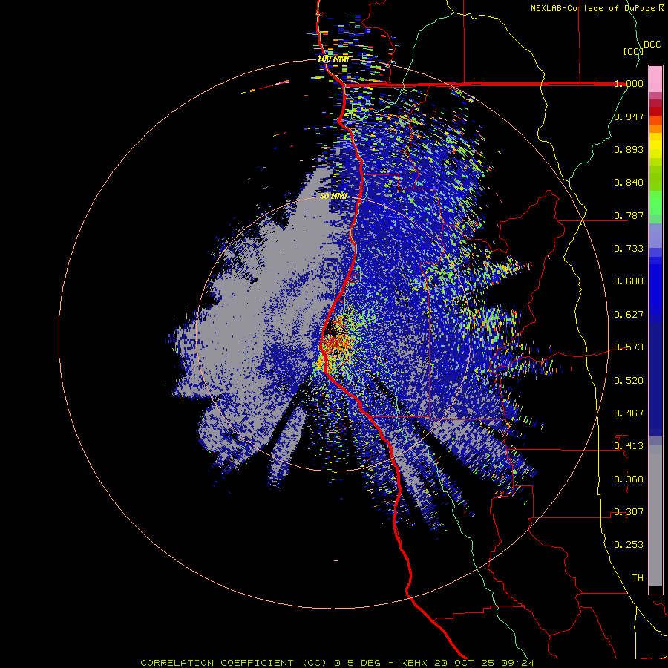Screen dimensions: 668x668
Task: Click the 100 NMI range ring label
Action: tap(333, 59)
